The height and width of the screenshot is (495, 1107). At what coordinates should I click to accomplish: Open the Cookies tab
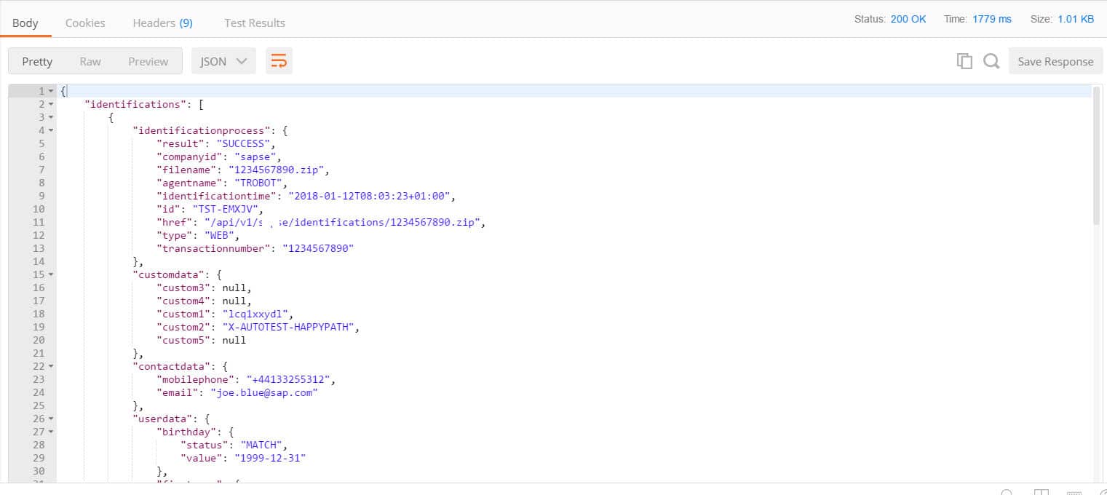(85, 23)
